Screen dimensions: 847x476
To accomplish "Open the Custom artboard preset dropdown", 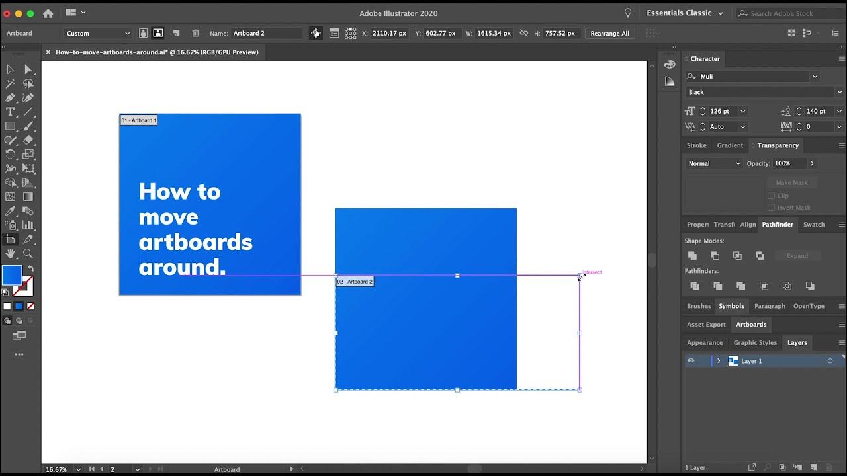I will 98,33.
